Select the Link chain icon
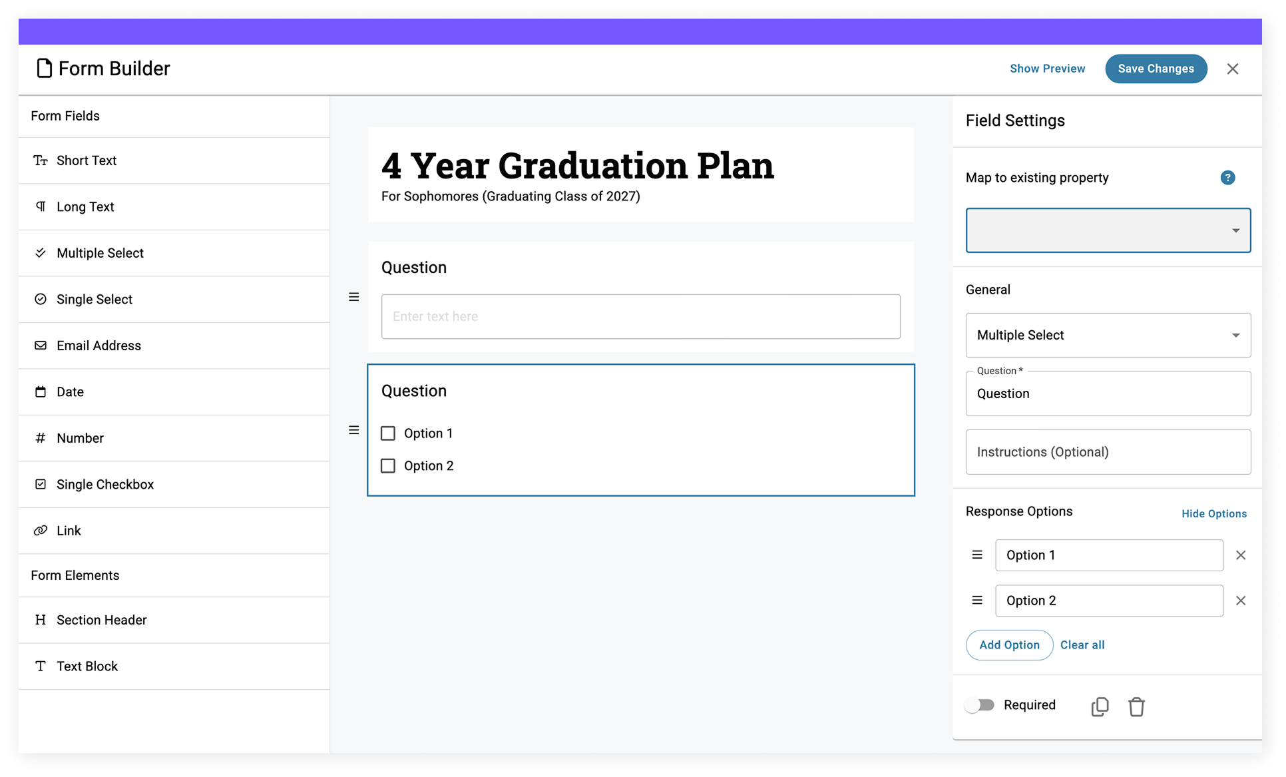This screenshot has width=1286, height=777. pos(40,530)
